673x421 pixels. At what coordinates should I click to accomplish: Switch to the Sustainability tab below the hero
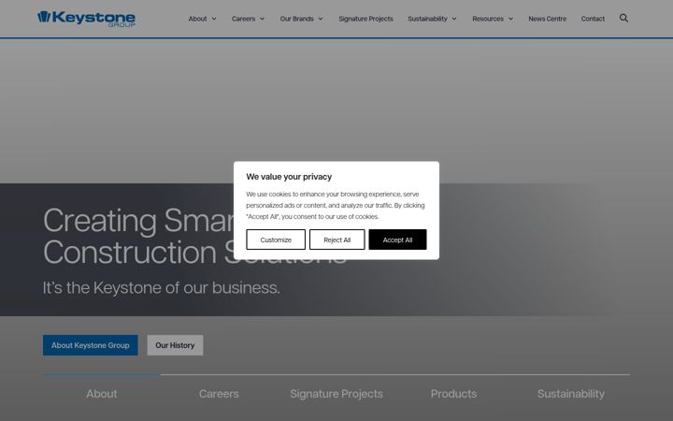coord(571,394)
